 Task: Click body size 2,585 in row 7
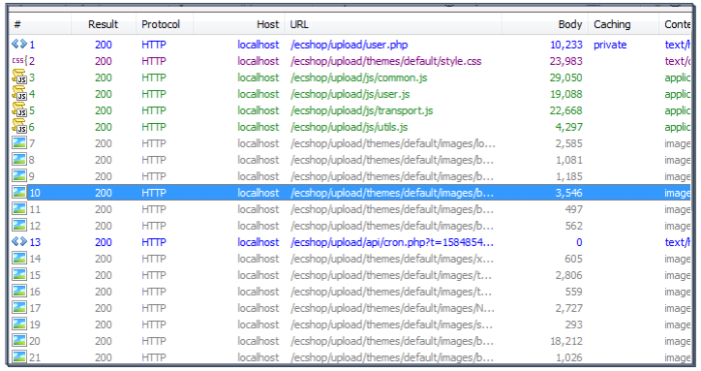coord(568,143)
